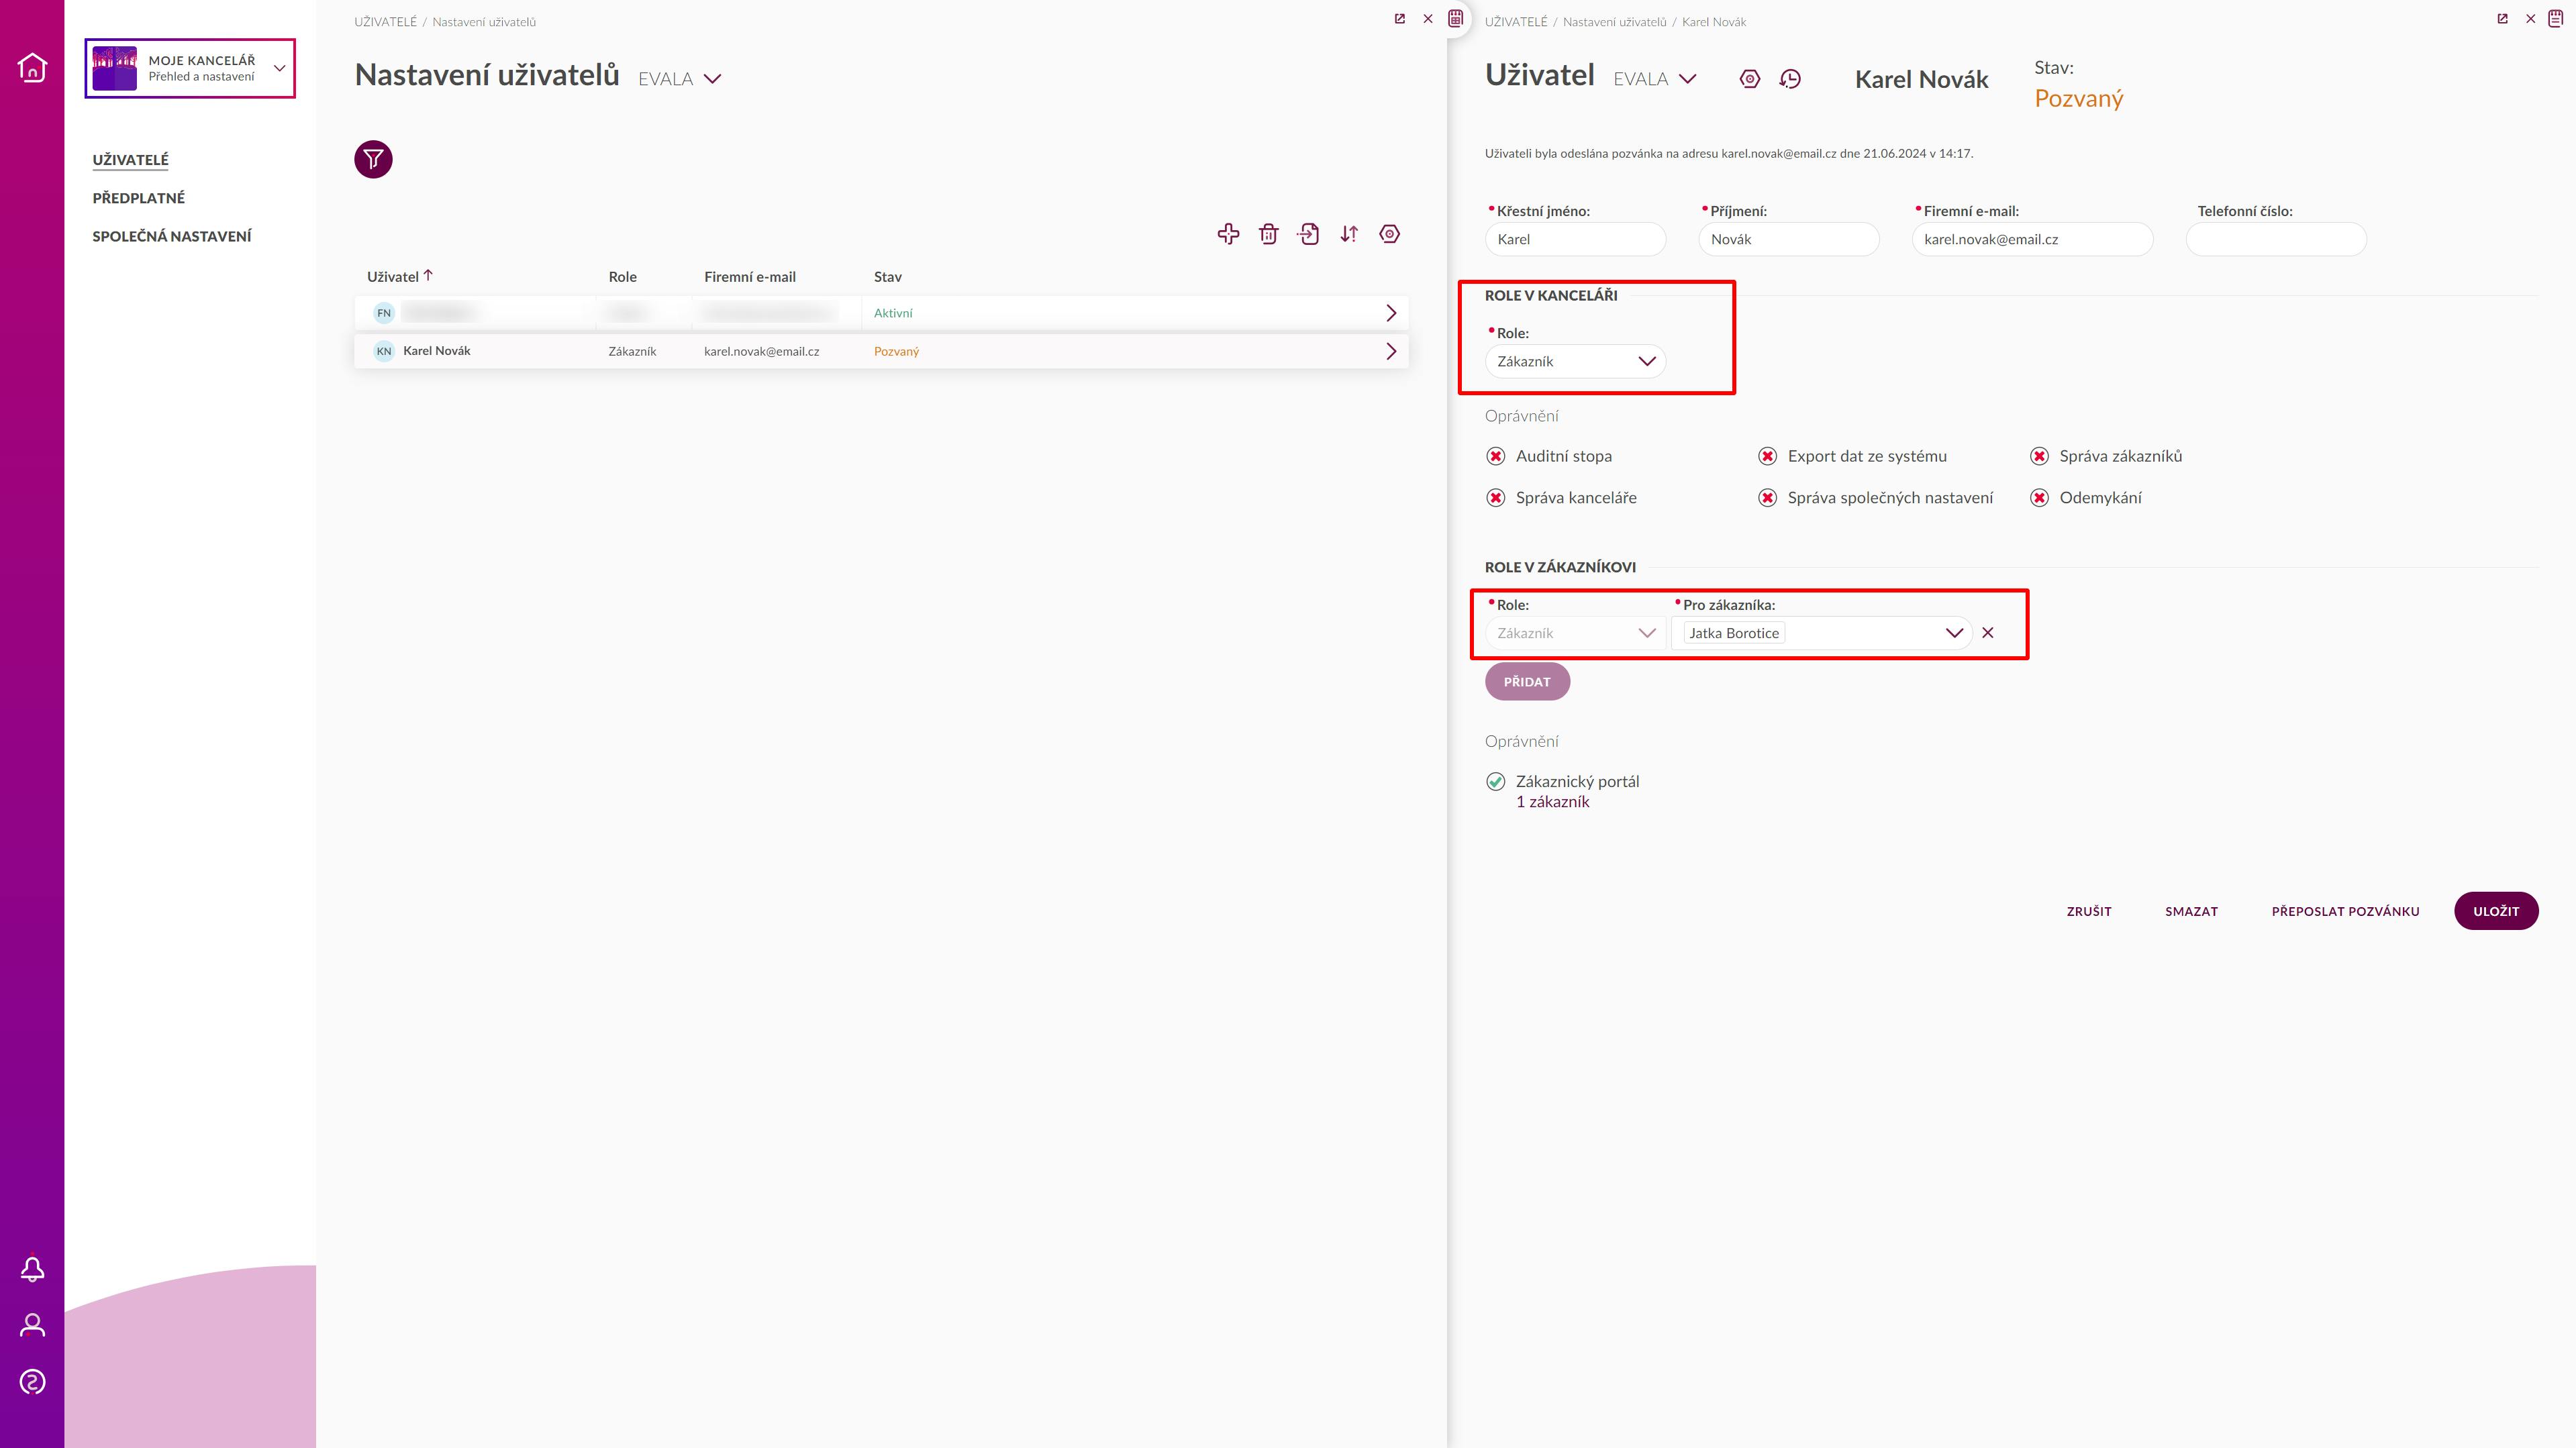
Task: Open the user filter funnel
Action: 373,159
